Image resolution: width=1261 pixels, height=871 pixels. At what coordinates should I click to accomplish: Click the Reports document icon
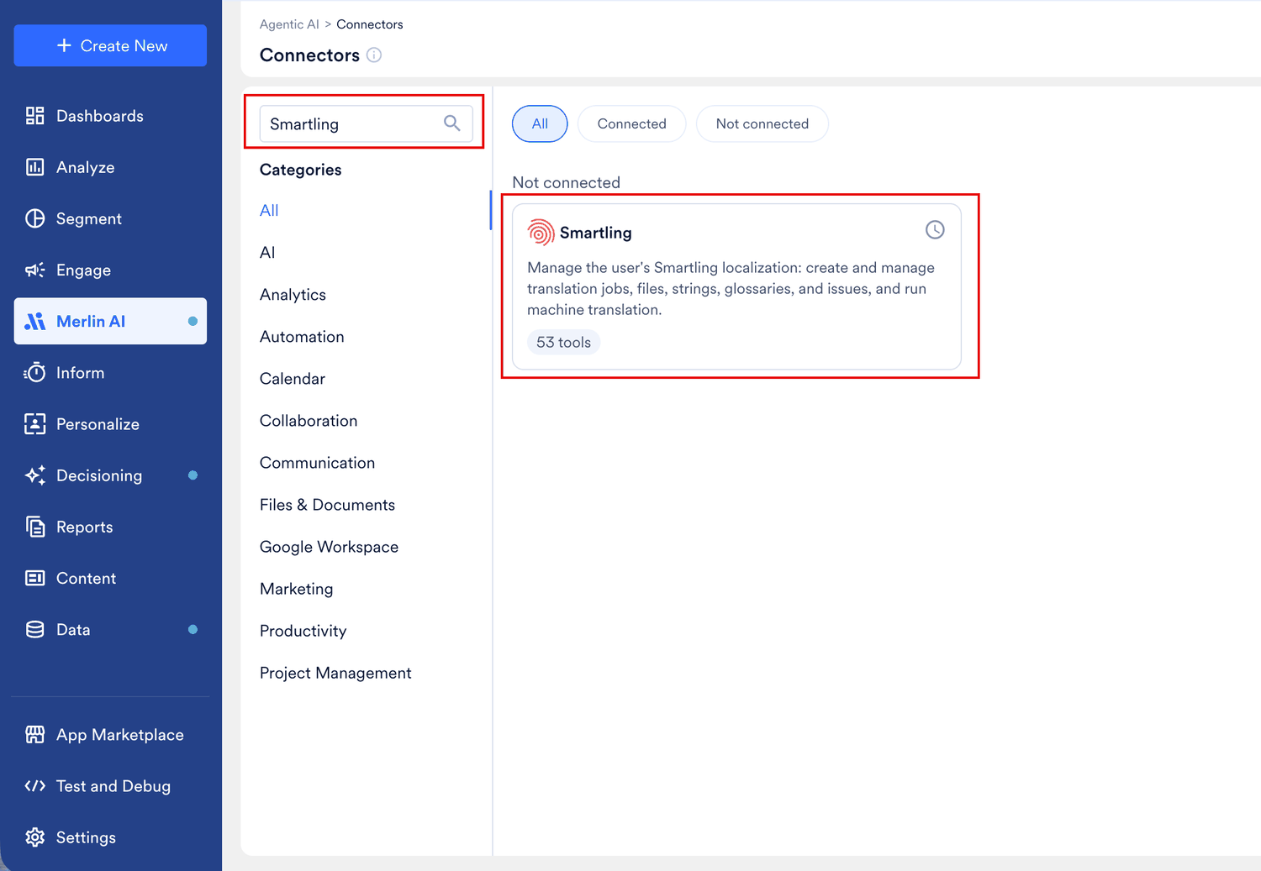pos(34,527)
